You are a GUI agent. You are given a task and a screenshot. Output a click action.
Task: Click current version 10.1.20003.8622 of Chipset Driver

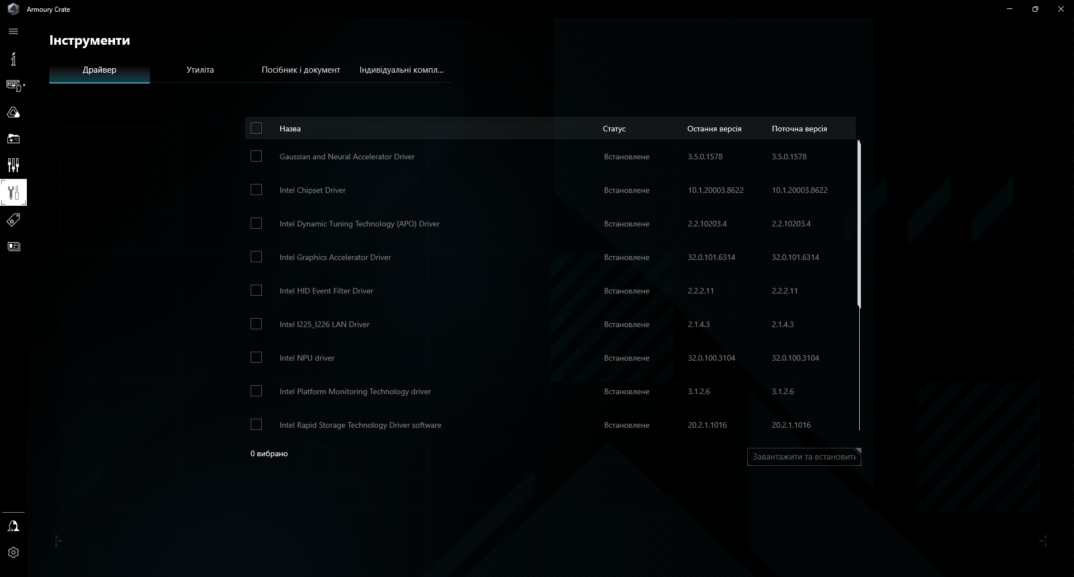click(800, 190)
